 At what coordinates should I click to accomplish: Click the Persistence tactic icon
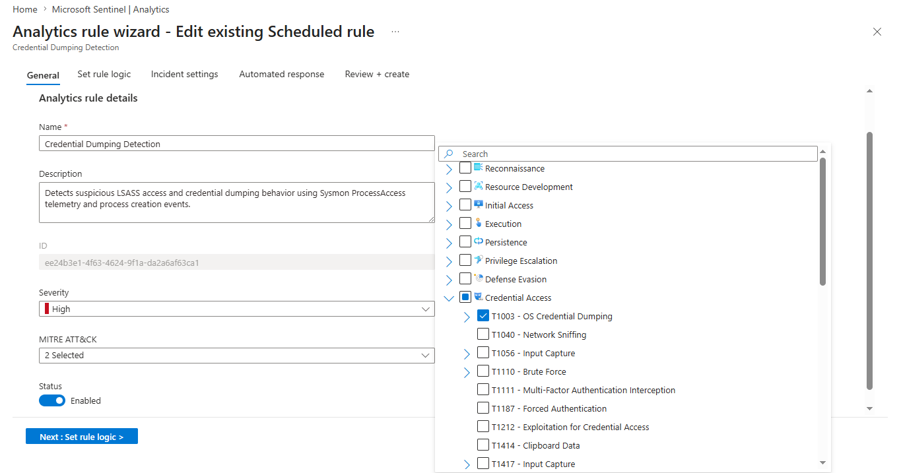[x=479, y=241]
